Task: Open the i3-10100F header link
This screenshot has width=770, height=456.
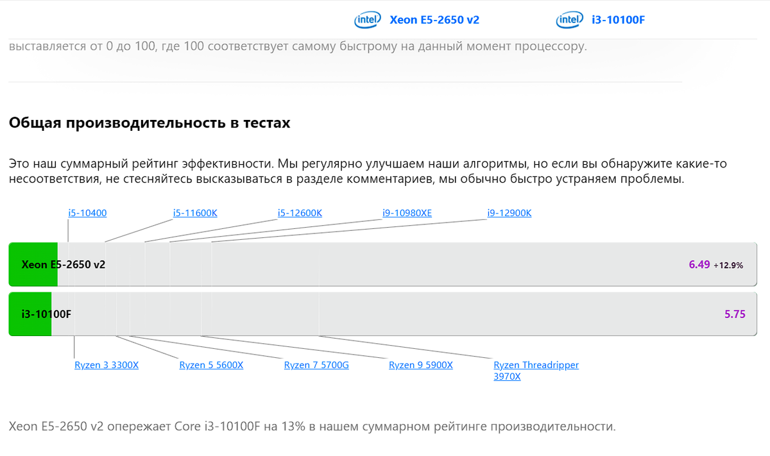Action: [x=618, y=20]
